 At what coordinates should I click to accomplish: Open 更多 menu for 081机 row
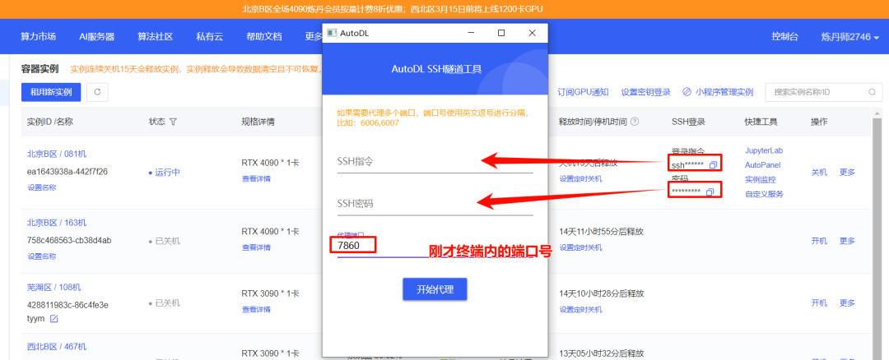pyautogui.click(x=847, y=173)
